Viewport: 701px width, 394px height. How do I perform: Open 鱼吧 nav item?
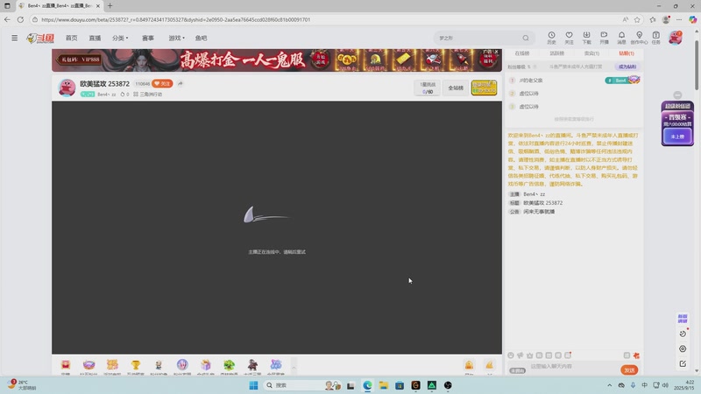point(202,38)
